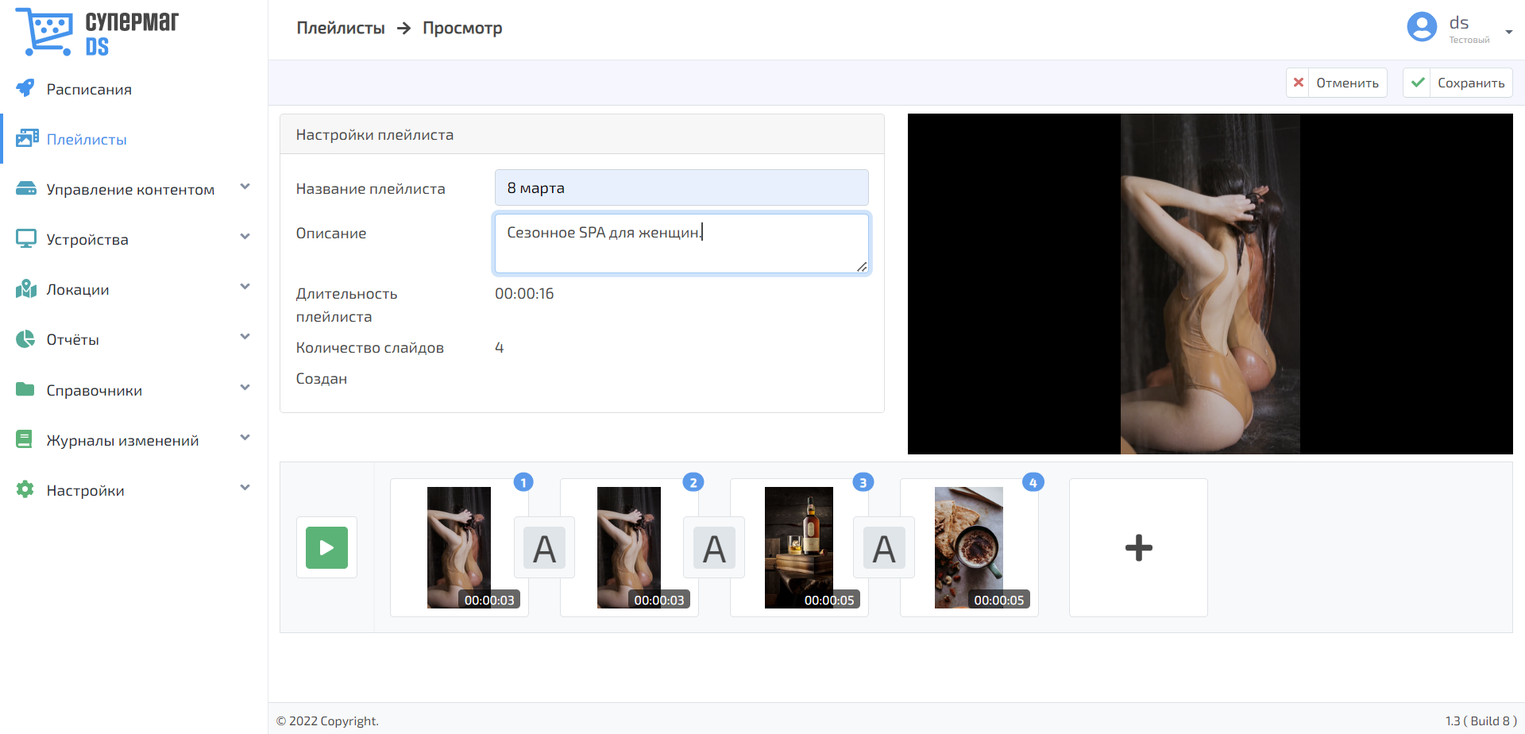Click the transition A icon after slide 3
Viewport: 1525px width, 734px height.
coord(884,548)
